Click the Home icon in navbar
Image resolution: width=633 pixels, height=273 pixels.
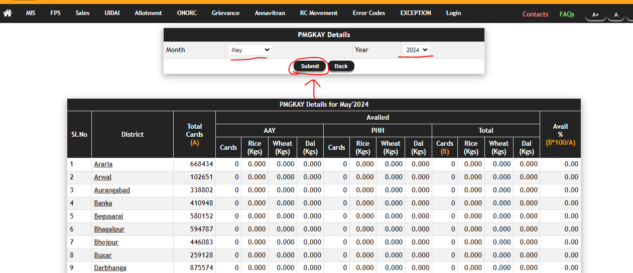tap(8, 13)
